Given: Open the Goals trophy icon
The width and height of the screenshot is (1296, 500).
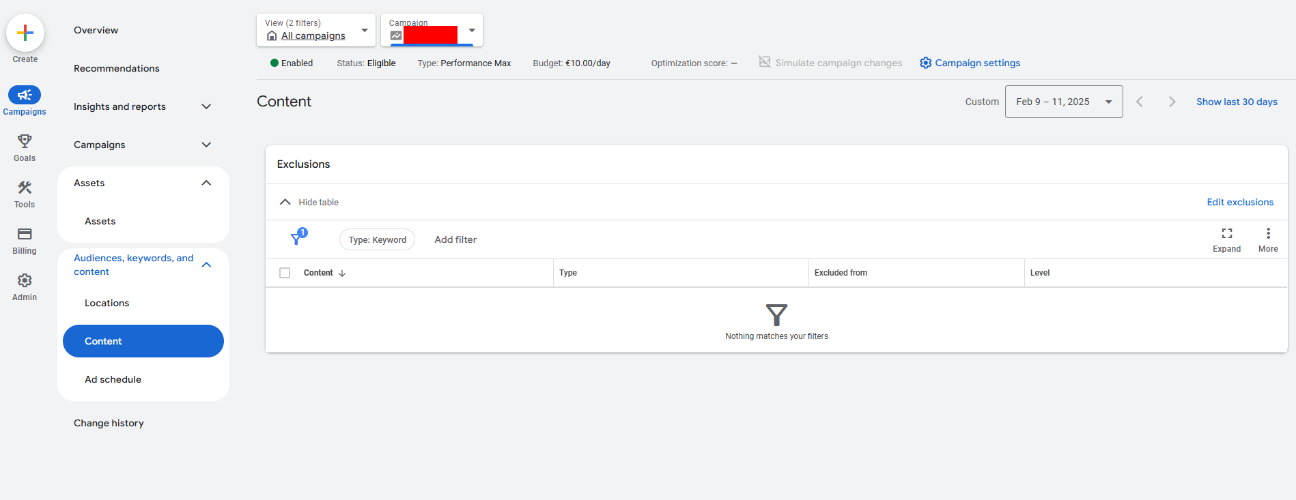Looking at the screenshot, I should (x=25, y=141).
